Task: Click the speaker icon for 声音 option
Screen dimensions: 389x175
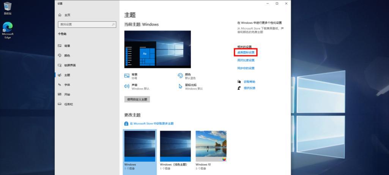Action: [127, 86]
